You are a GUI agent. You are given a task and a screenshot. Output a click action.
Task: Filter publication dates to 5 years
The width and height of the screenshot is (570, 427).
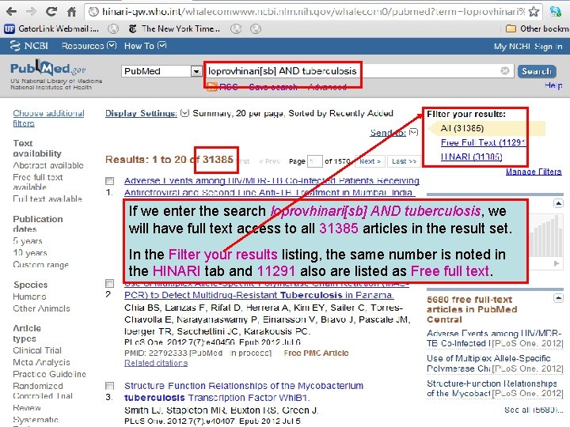pos(28,240)
